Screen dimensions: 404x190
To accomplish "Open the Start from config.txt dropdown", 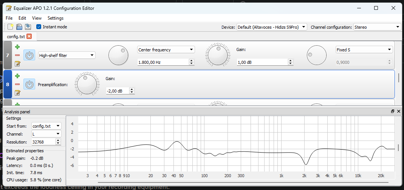I will click(46, 126).
